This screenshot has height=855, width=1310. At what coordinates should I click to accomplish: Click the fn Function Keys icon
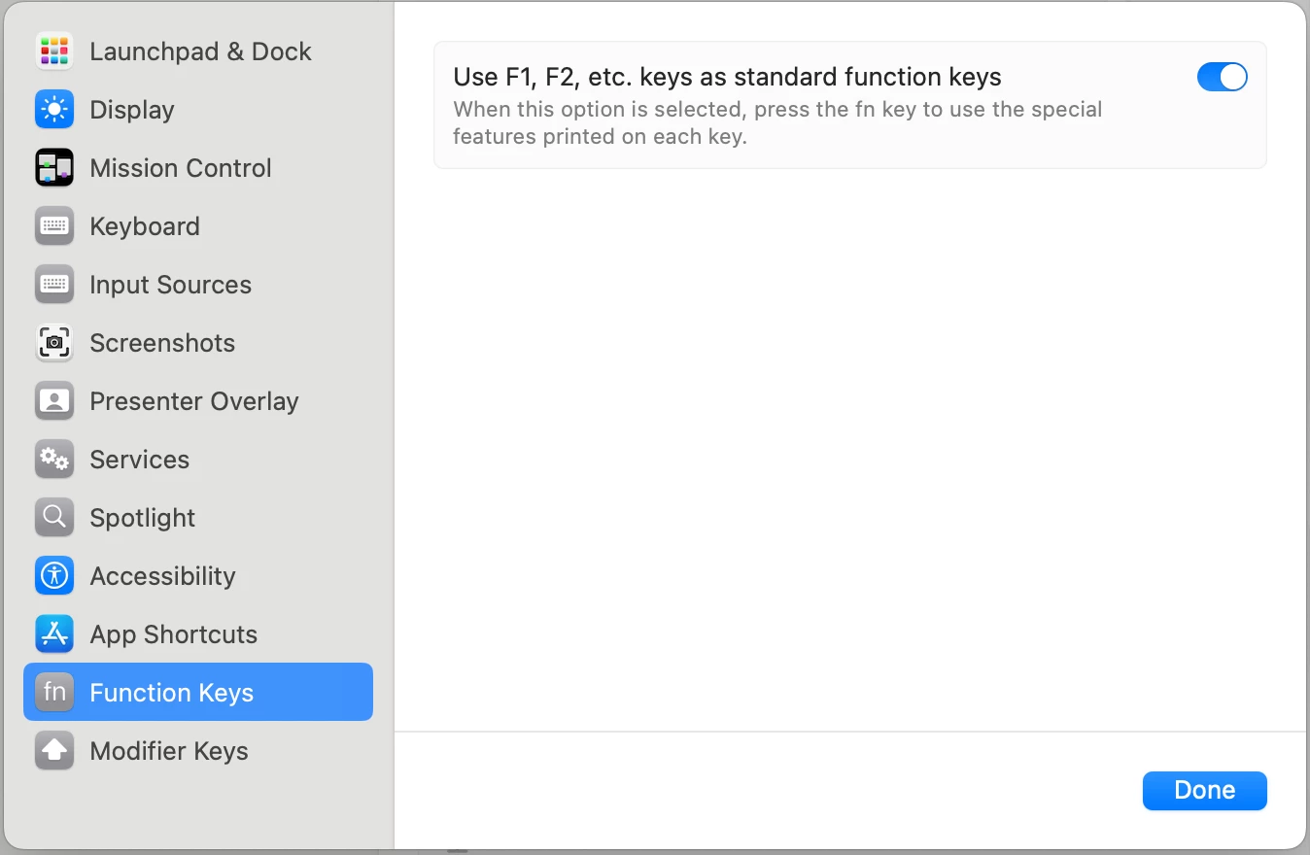[54, 693]
